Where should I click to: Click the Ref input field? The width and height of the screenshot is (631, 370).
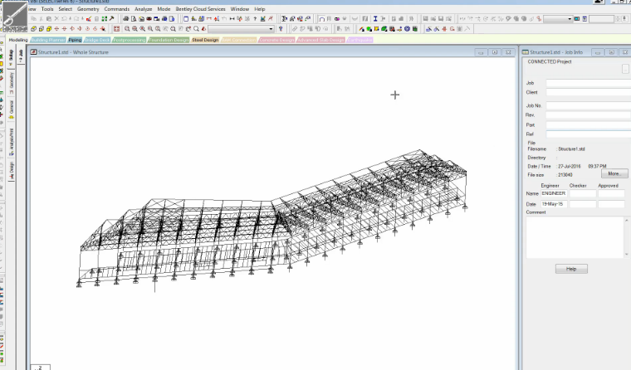point(589,134)
